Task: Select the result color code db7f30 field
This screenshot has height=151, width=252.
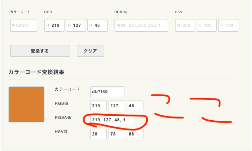Action: coord(107,92)
